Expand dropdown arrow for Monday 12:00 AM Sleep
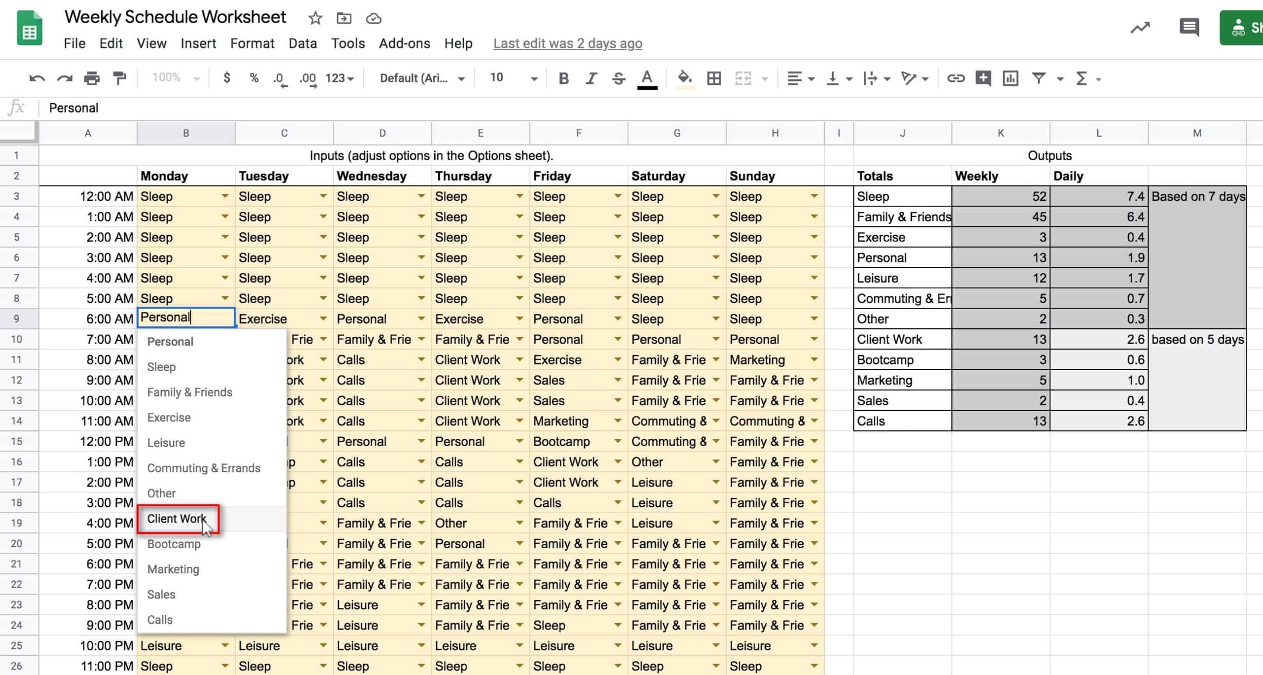Viewport: 1263px width, 675px height. 225,196
